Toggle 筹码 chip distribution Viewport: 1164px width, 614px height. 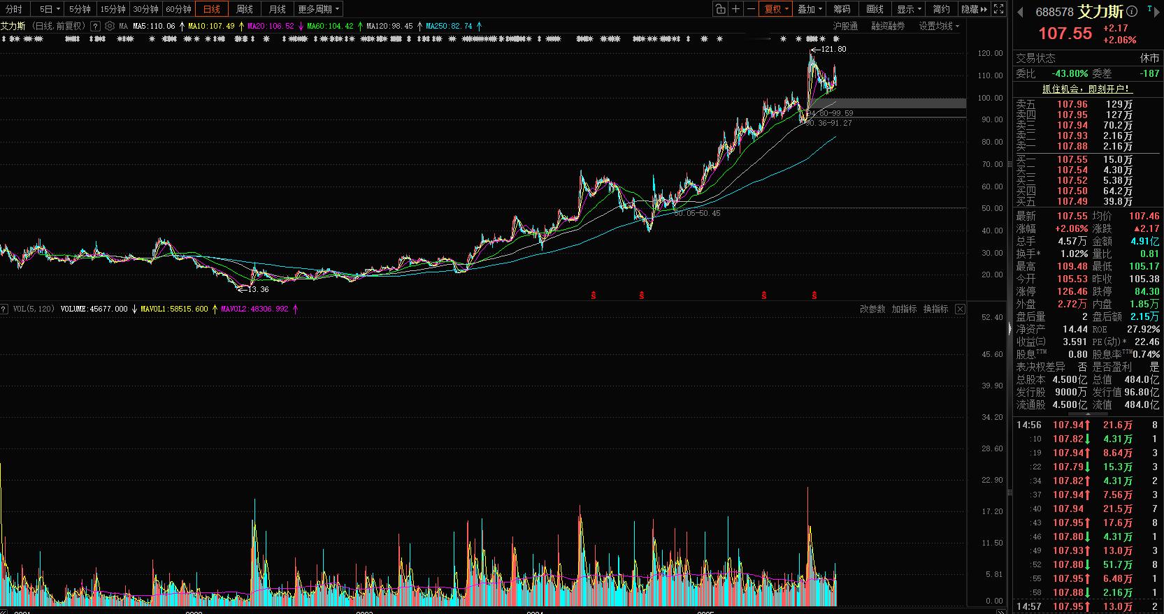842,9
